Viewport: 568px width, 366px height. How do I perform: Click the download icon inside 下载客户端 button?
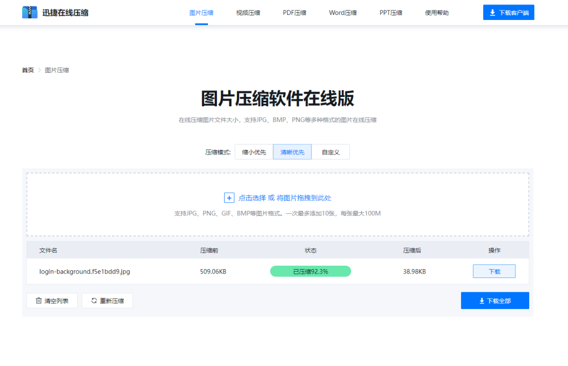(x=494, y=12)
